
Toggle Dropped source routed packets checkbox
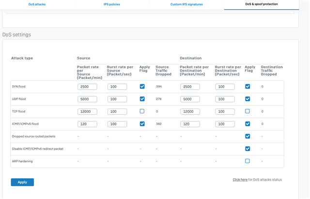coord(248,136)
